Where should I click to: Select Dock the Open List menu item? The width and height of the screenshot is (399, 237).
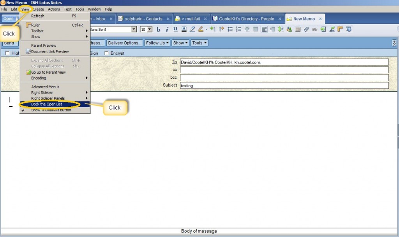point(47,104)
